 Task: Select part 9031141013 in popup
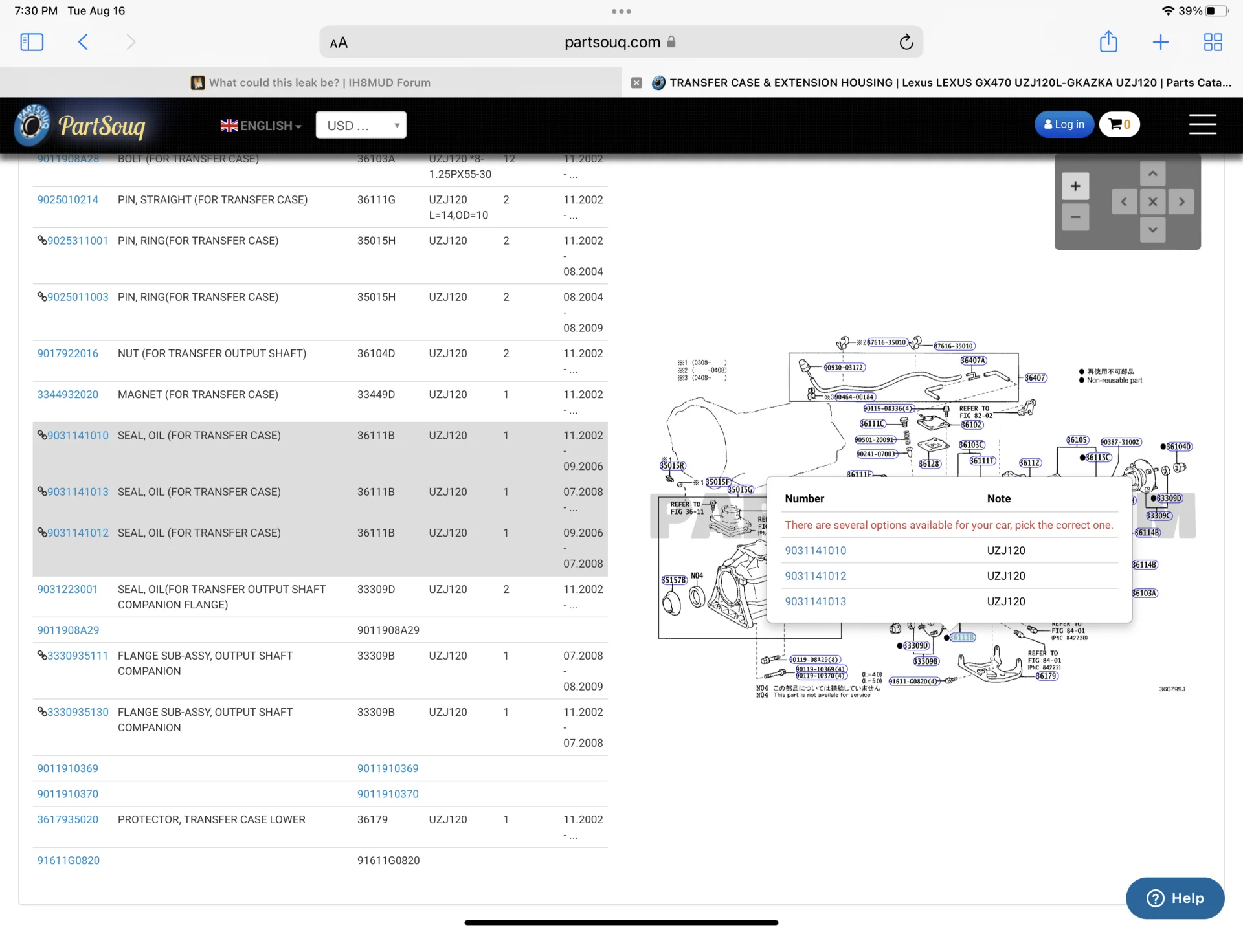815,601
